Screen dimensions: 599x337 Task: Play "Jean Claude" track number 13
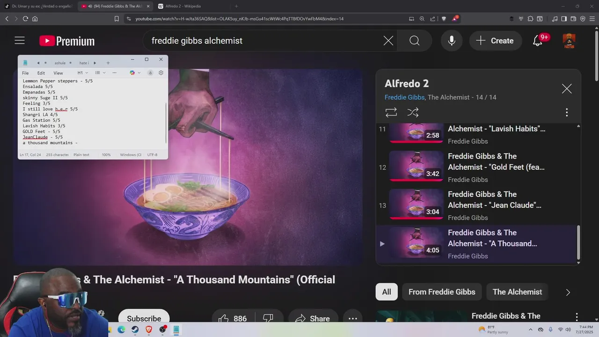pyautogui.click(x=476, y=205)
